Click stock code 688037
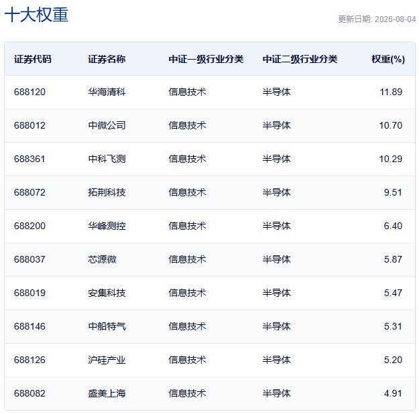This screenshot has height=414, width=419. [x=29, y=259]
